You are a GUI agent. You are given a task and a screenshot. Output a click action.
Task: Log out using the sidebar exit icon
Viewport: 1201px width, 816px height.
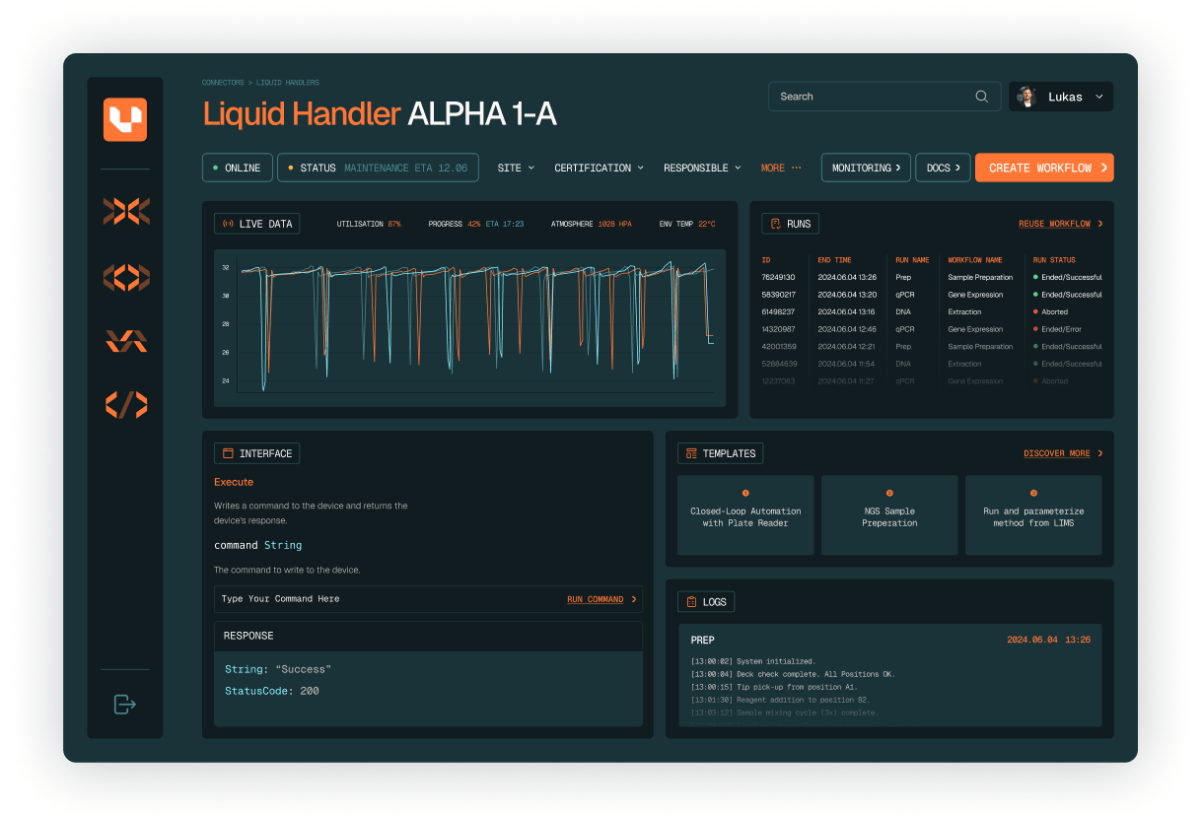pyautogui.click(x=124, y=705)
